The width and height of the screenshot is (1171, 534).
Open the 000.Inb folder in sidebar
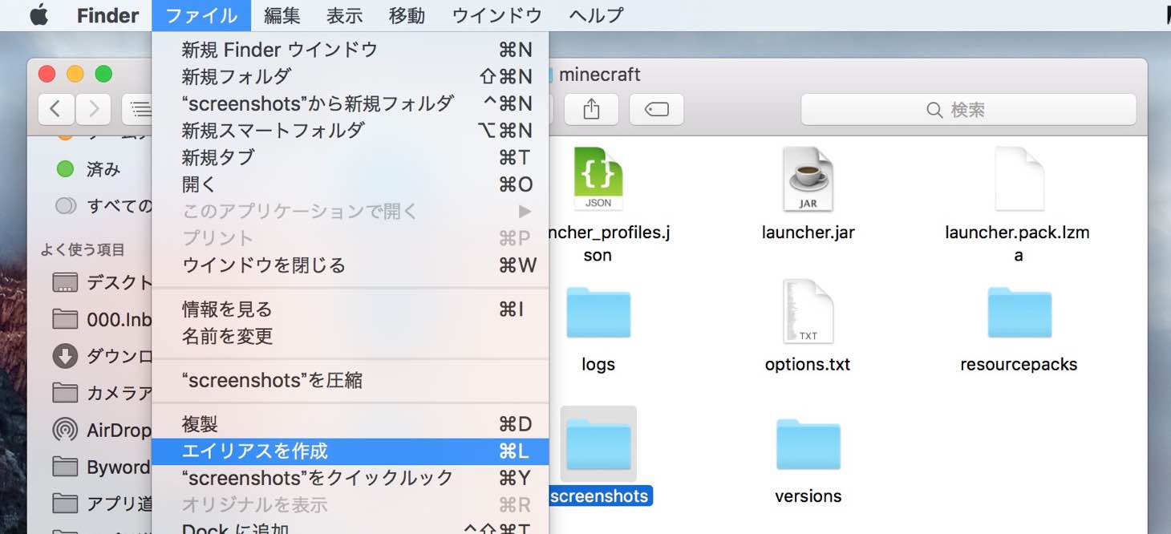coord(101,319)
